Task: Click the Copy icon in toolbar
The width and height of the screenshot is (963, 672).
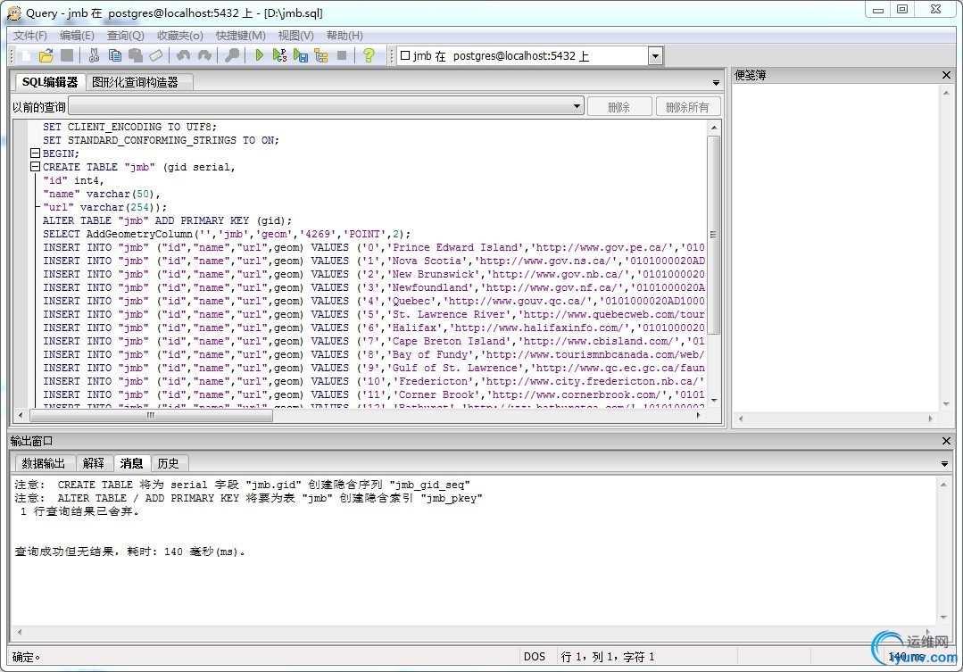Action: (x=114, y=55)
